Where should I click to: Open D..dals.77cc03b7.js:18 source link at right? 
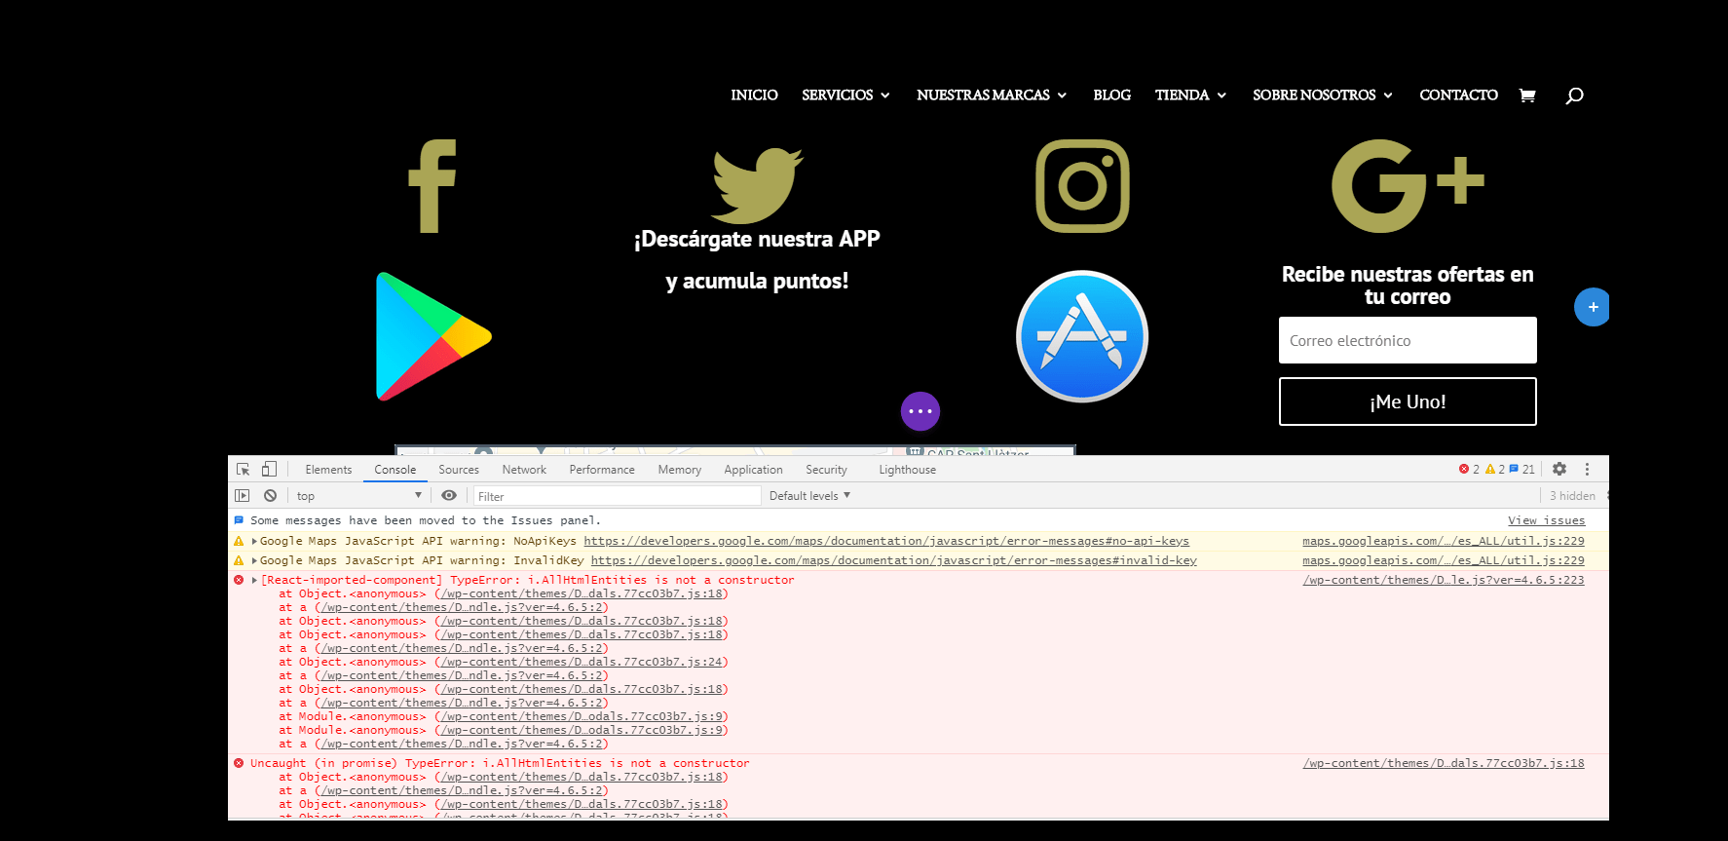(1444, 763)
